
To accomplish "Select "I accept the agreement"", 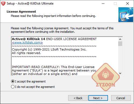I will click(28, 81).
